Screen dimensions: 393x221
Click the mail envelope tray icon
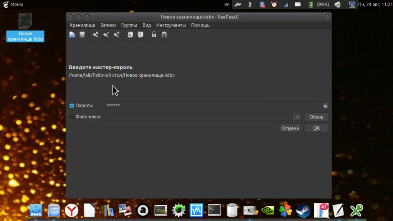(x=298, y=4)
